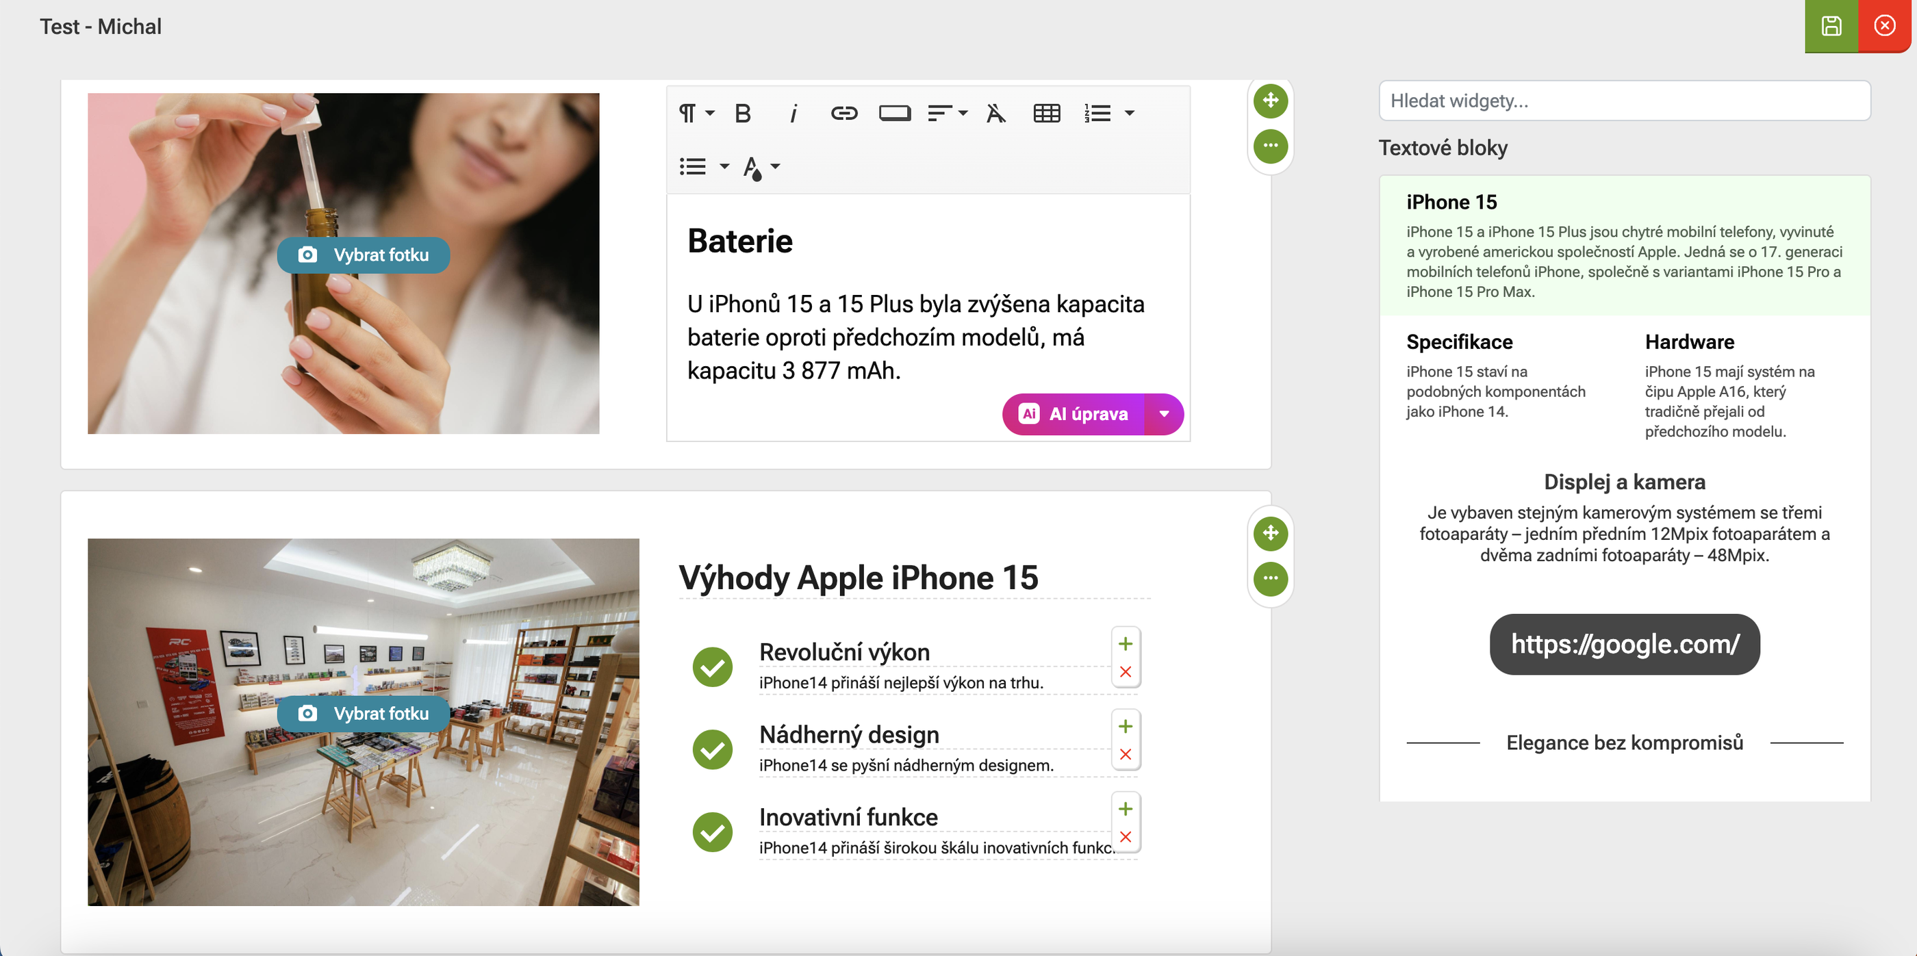Click the green save icon button
This screenshot has width=1917, height=956.
1831,26
